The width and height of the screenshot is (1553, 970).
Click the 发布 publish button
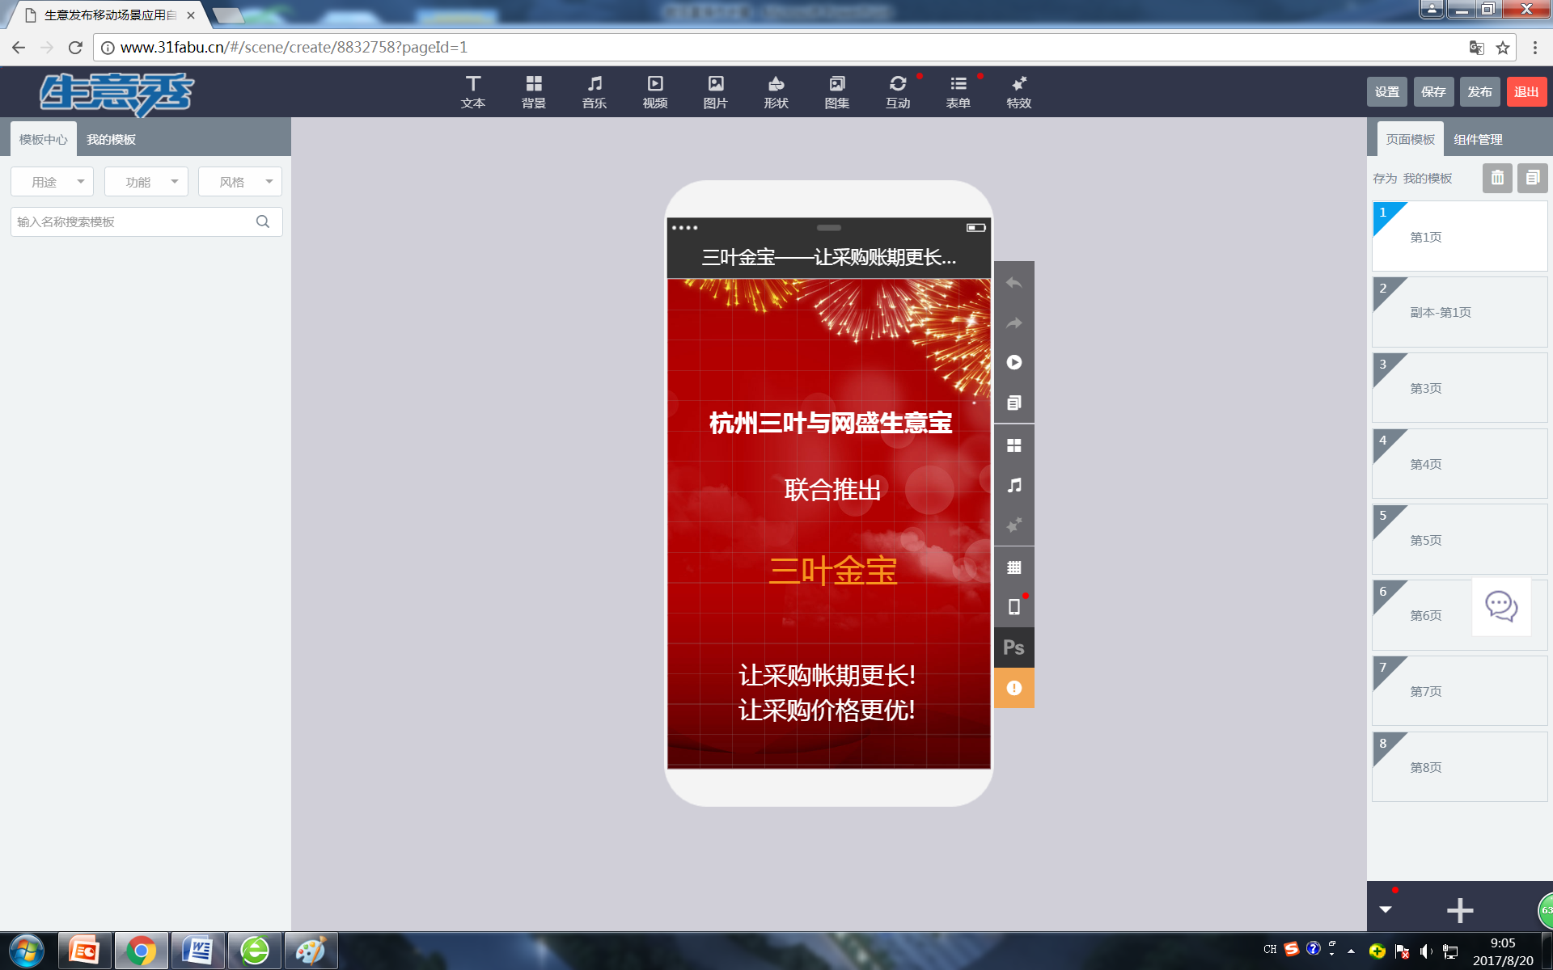pyautogui.click(x=1480, y=92)
